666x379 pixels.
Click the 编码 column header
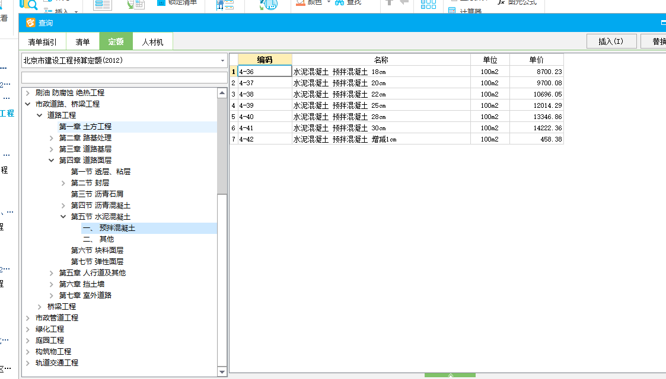click(x=265, y=60)
